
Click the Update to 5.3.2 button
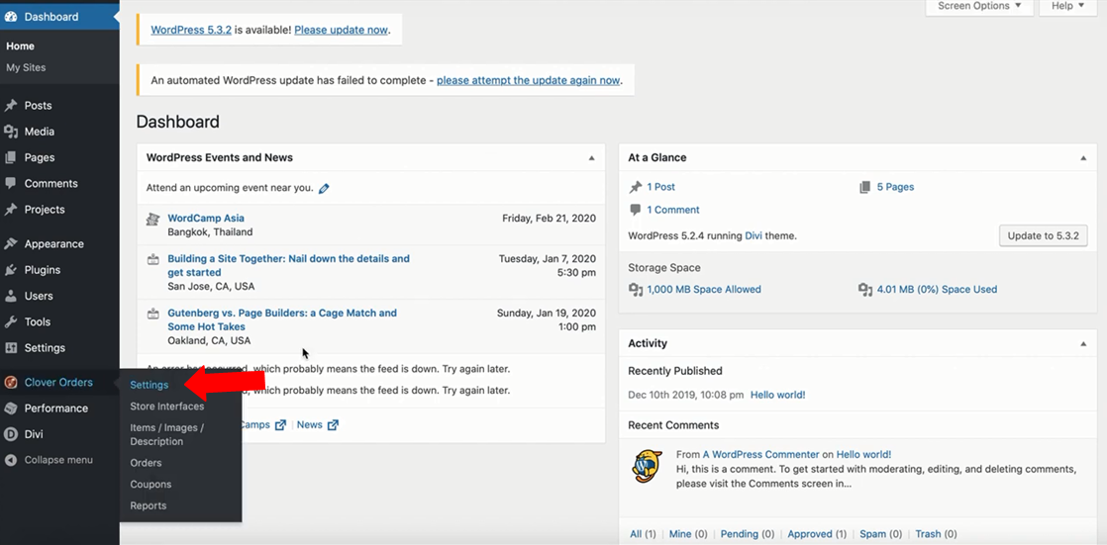(x=1044, y=235)
